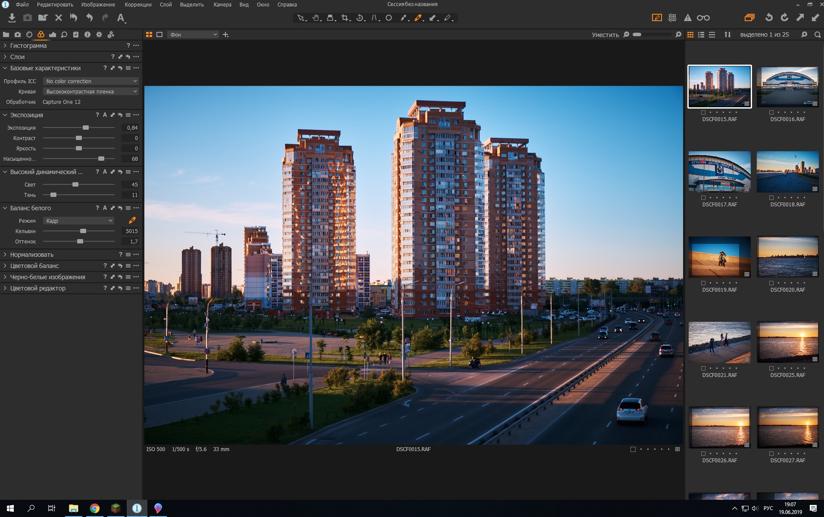Select the Draw Mask brush tool

coord(404,18)
